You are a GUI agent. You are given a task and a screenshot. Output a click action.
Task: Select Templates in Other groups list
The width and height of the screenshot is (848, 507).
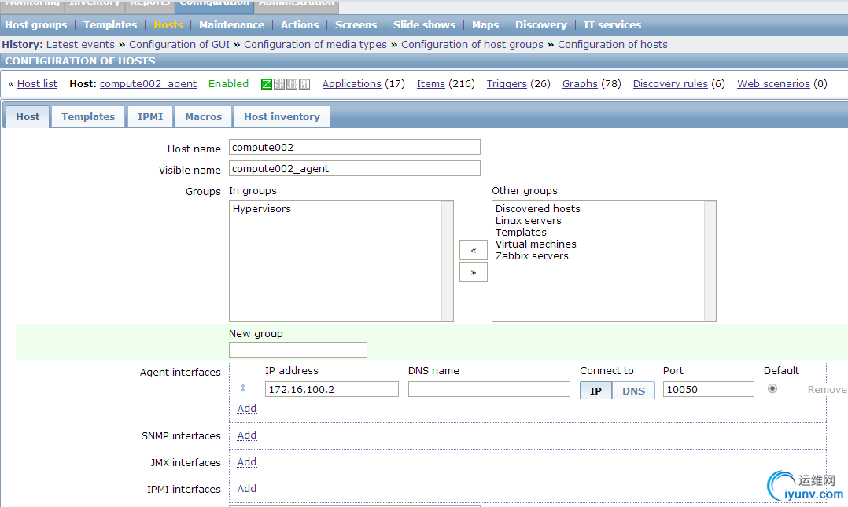tap(521, 233)
